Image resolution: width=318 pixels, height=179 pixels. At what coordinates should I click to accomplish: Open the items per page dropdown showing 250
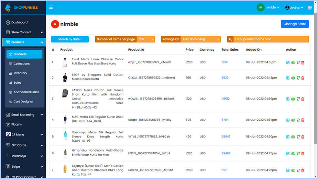[x=146, y=39]
